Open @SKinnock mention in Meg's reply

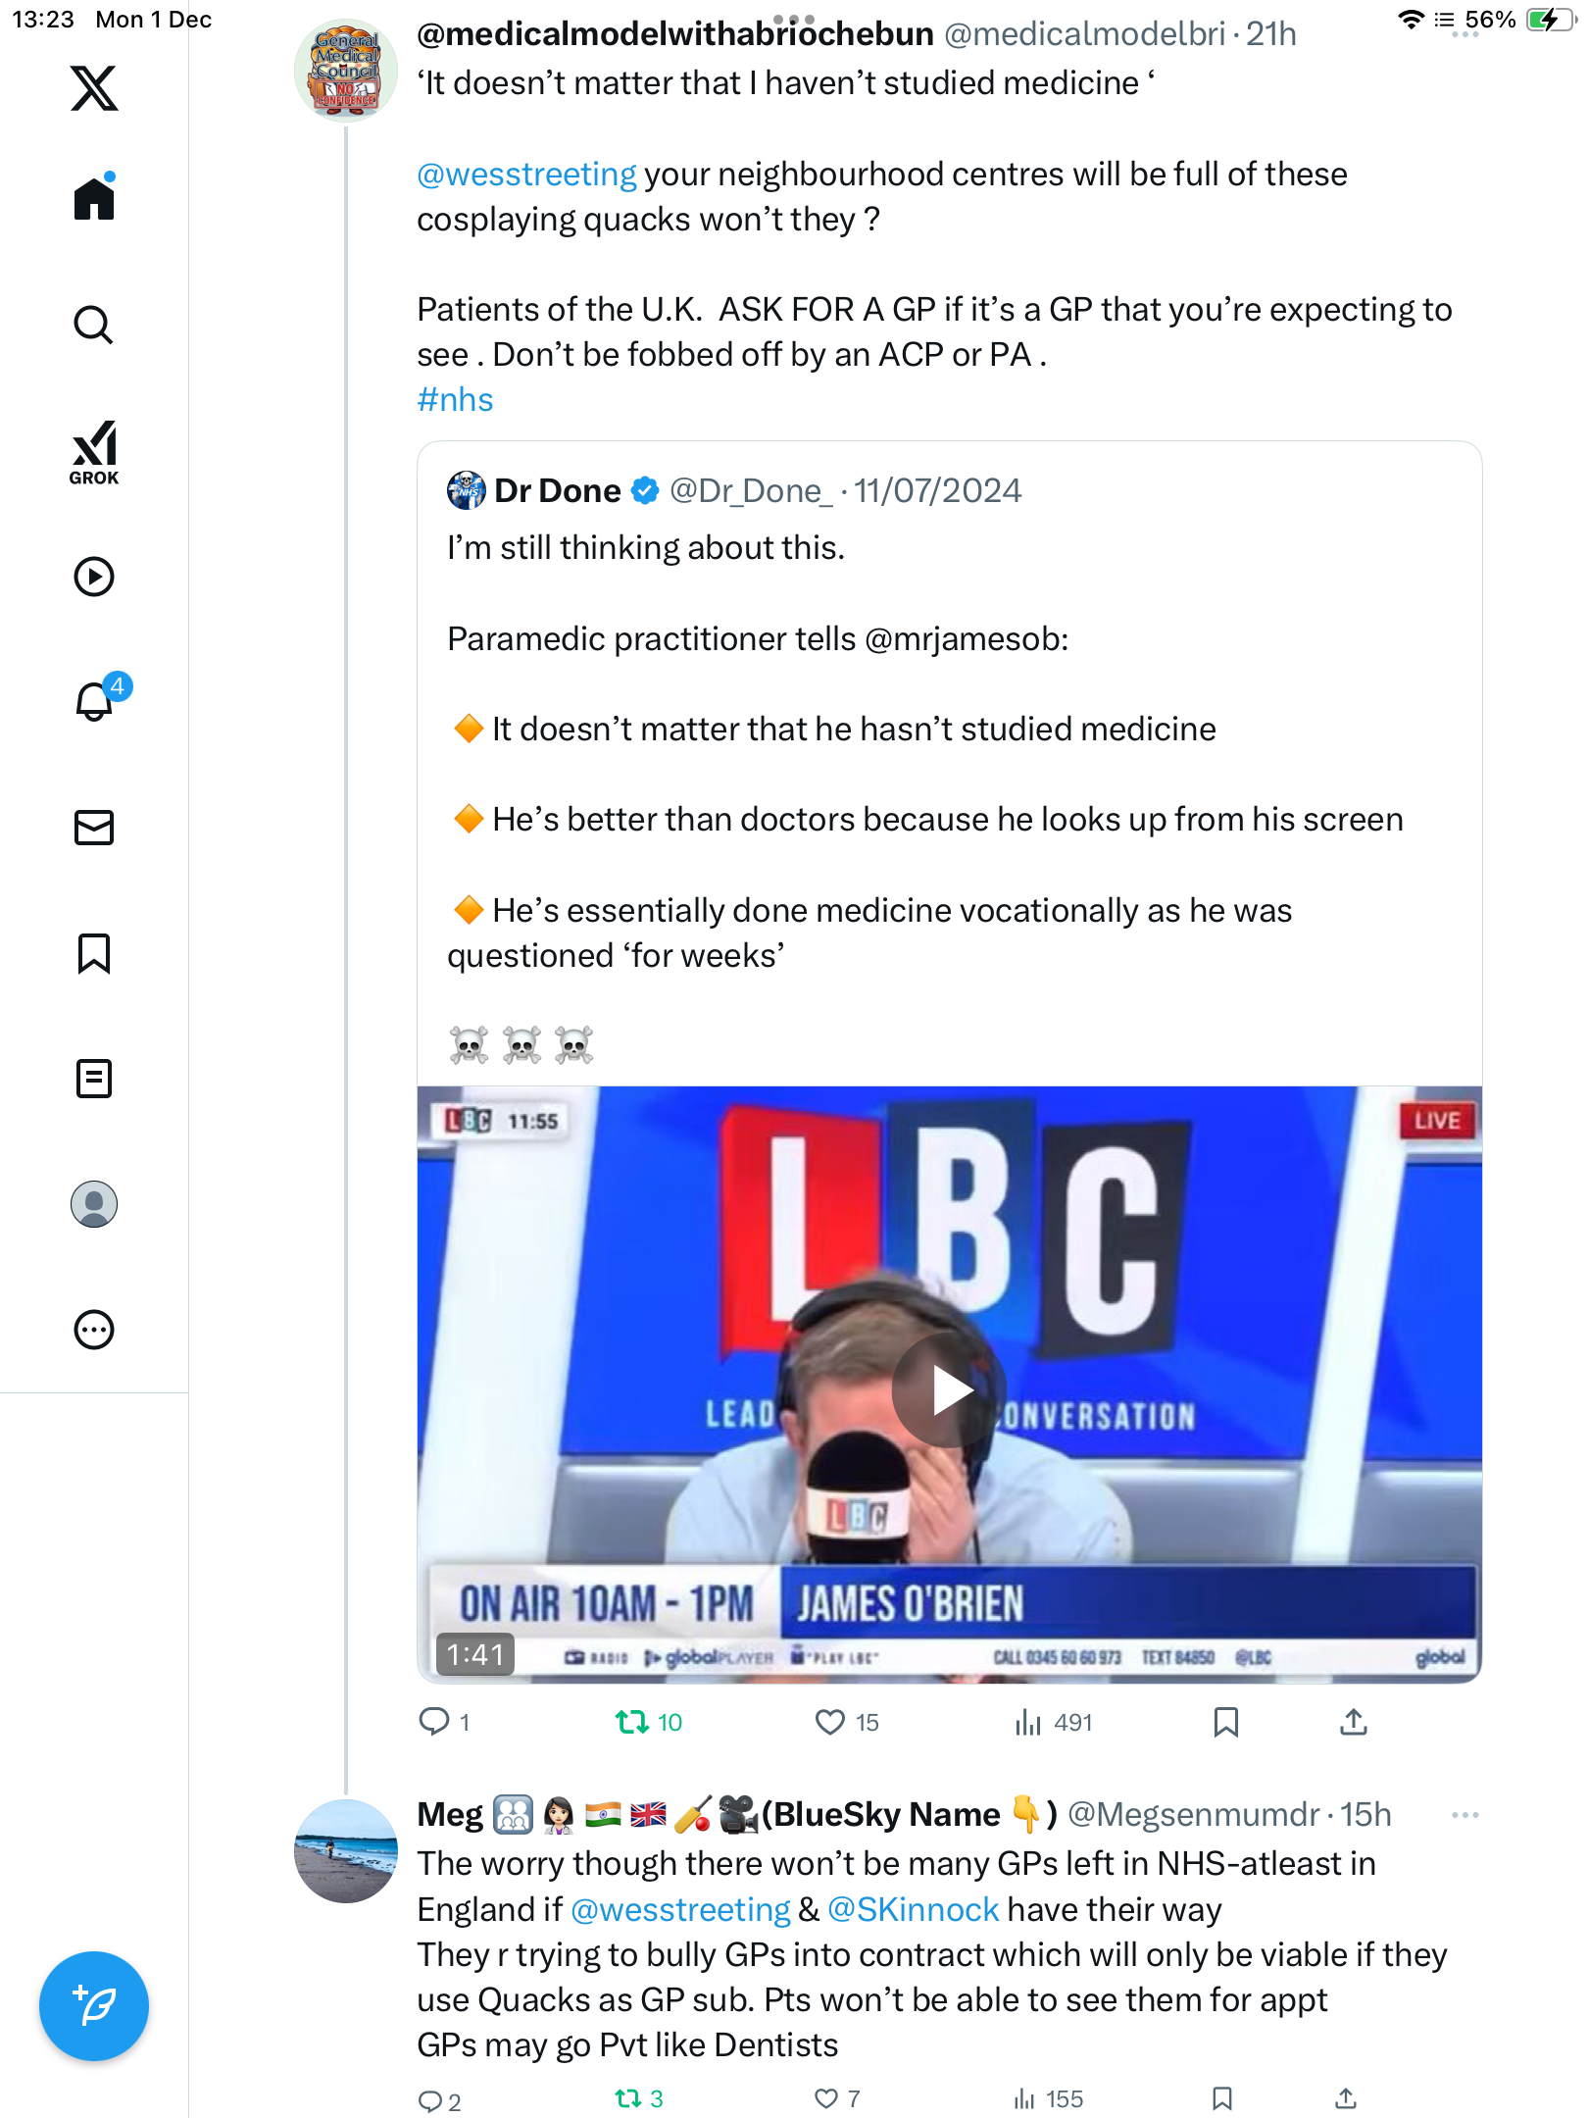coord(913,1909)
